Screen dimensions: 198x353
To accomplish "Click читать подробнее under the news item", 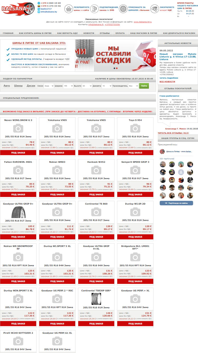I will [169, 78].
